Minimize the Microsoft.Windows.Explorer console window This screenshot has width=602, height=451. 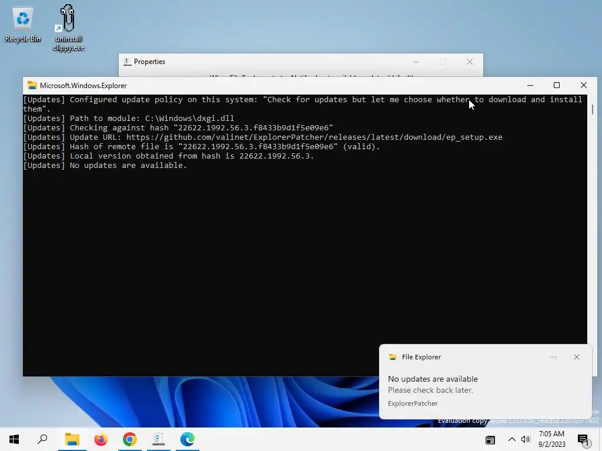530,86
